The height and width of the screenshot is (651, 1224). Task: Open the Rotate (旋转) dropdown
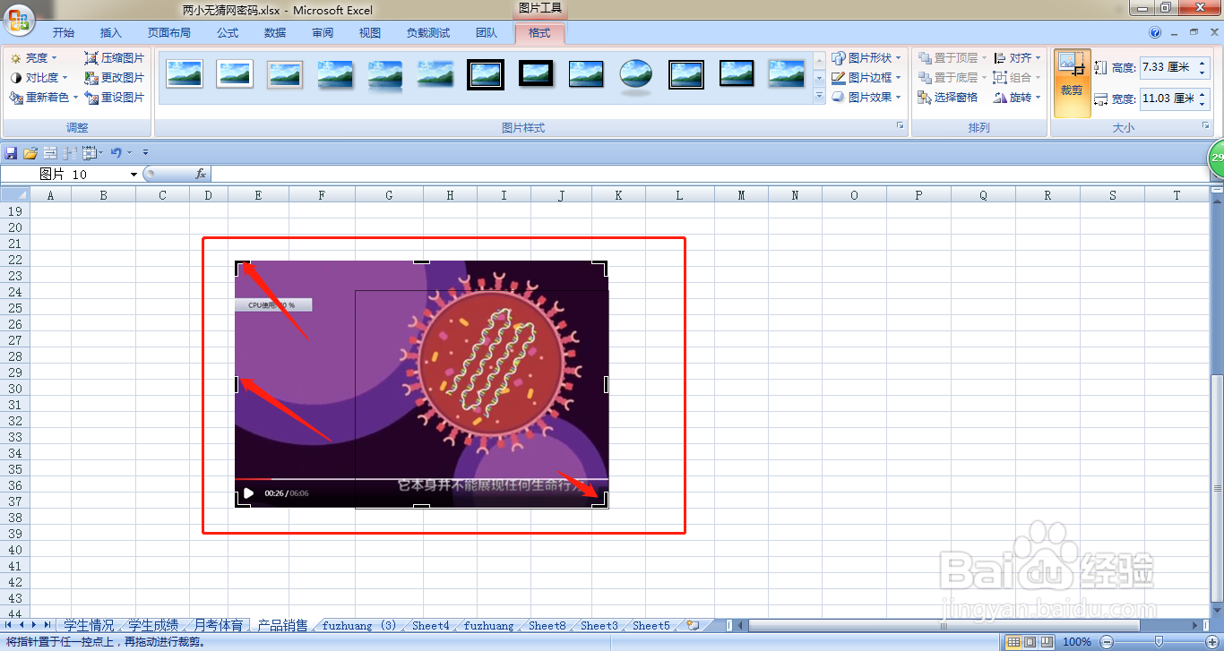(1018, 97)
